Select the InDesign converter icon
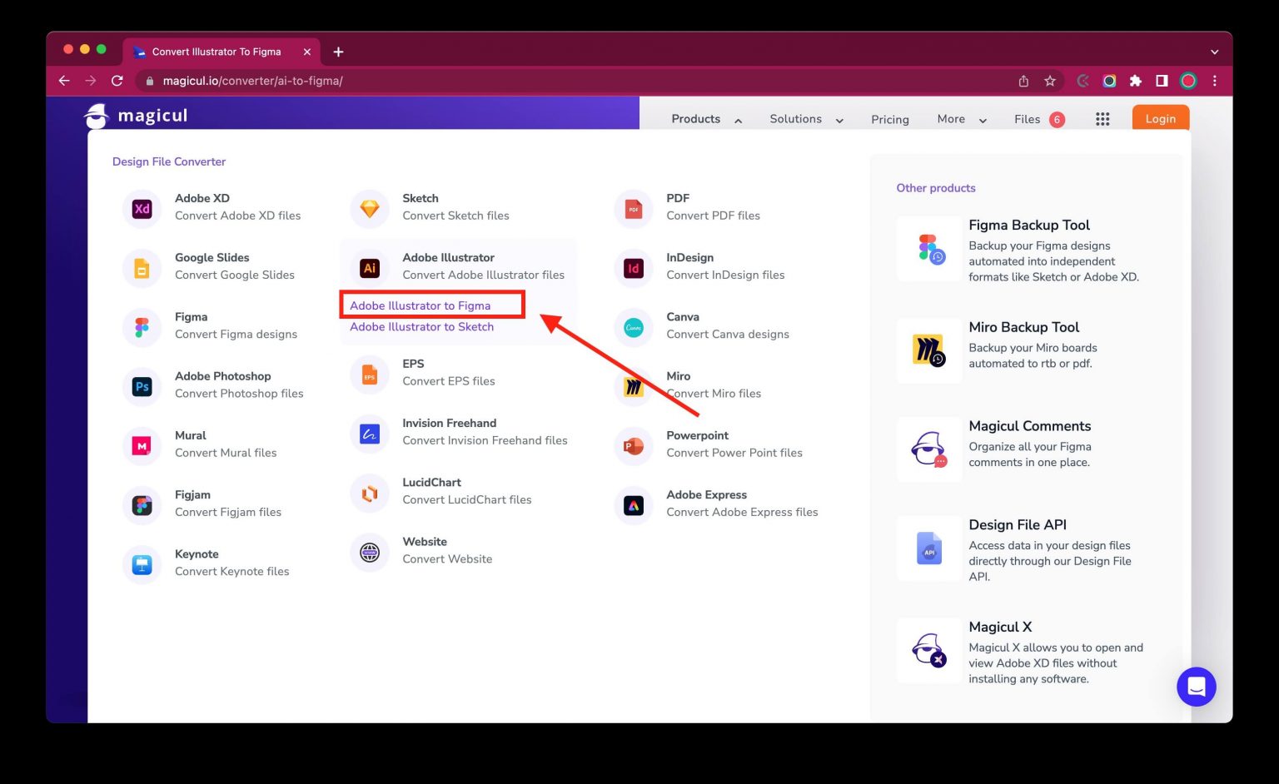This screenshot has height=784, width=1279. pyautogui.click(x=633, y=268)
